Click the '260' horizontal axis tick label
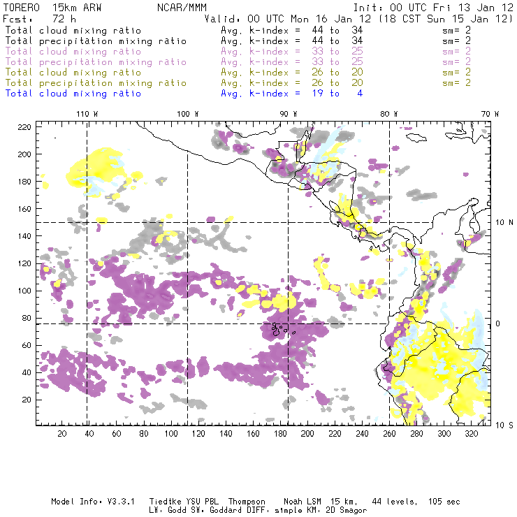The height and width of the screenshot is (517, 517). click(389, 434)
